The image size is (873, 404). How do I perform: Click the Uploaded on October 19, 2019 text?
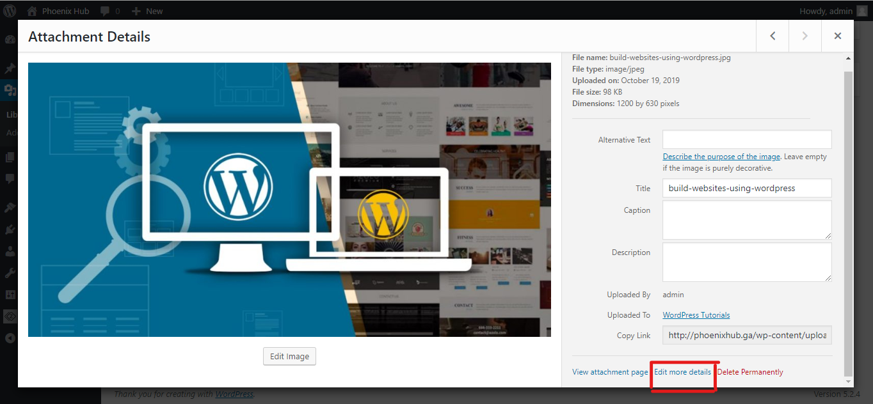[625, 81]
